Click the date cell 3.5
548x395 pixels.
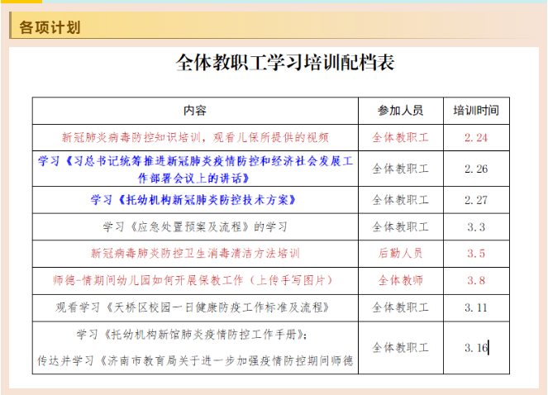pyautogui.click(x=476, y=254)
